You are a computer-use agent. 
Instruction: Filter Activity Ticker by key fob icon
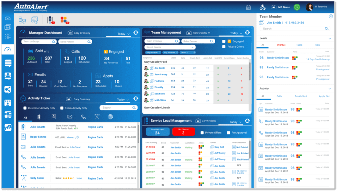39,117
